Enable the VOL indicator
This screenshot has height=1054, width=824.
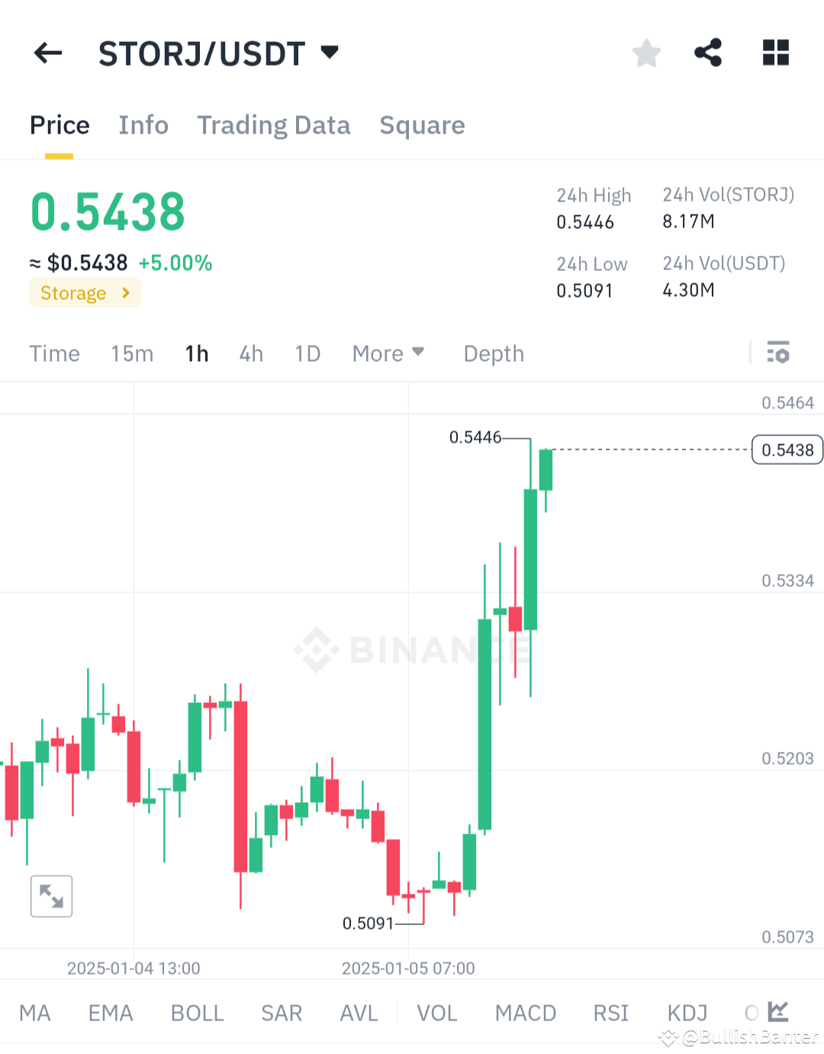436,1012
